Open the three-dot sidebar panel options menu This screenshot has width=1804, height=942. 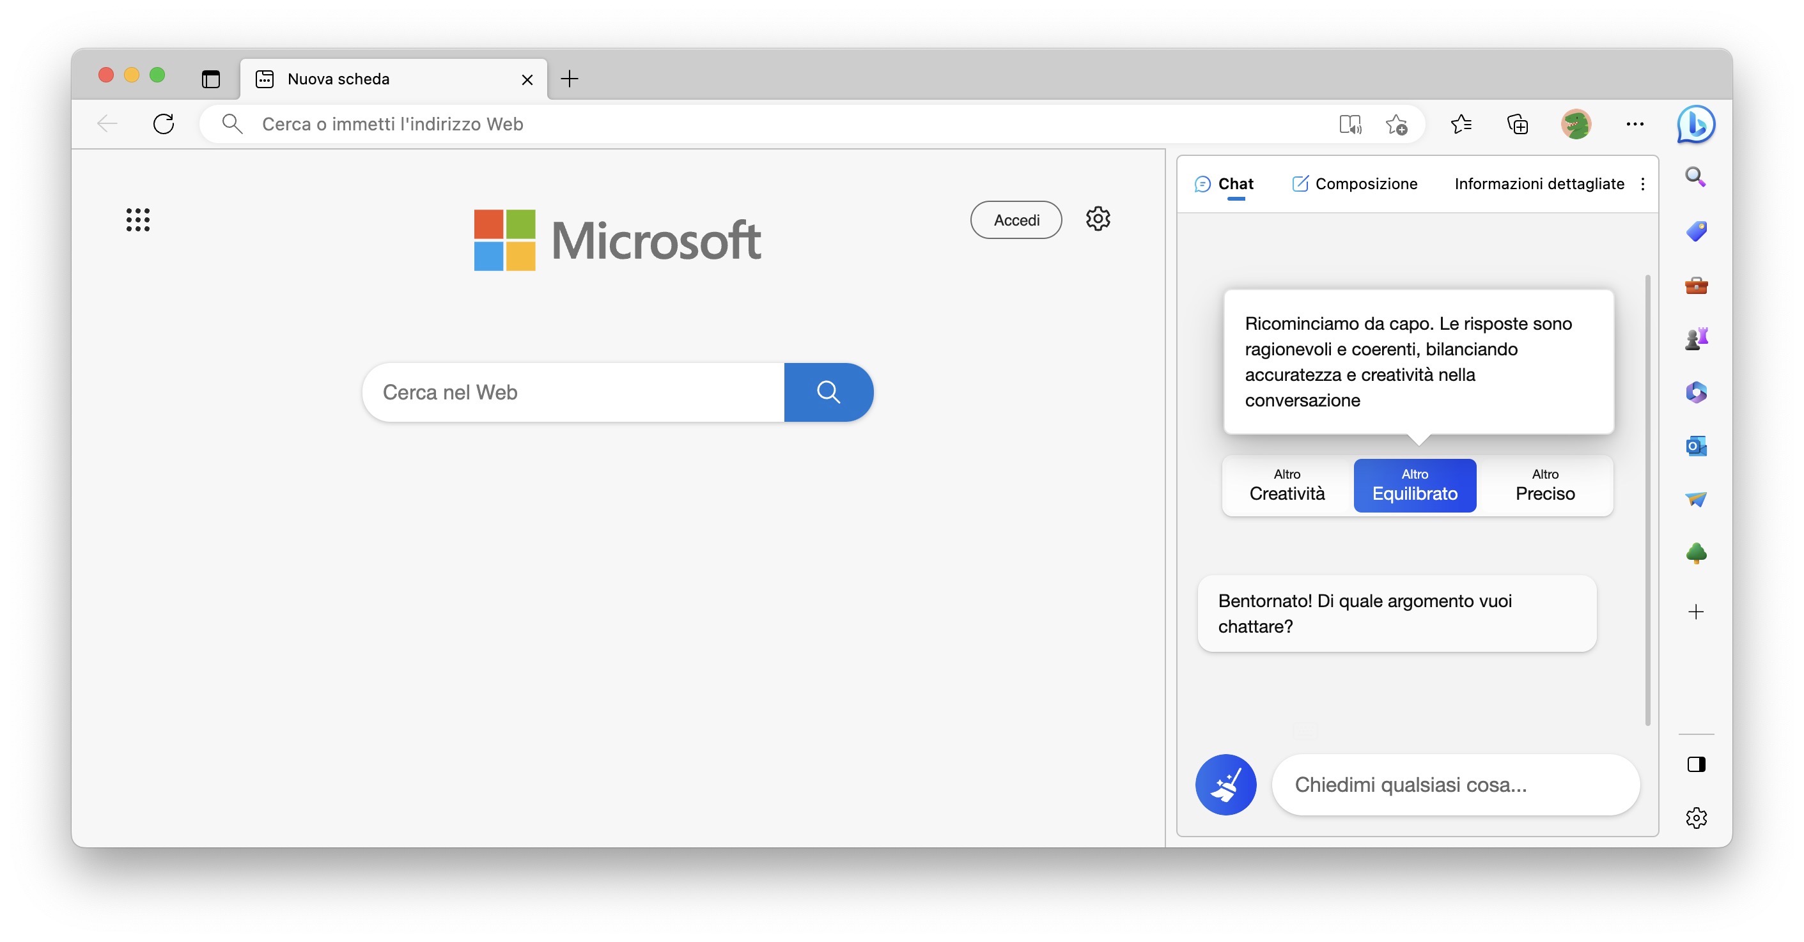[x=1642, y=184]
